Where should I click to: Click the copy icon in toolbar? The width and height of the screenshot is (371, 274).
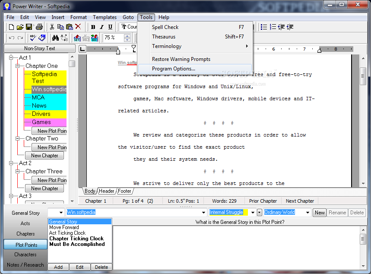click(x=60, y=27)
